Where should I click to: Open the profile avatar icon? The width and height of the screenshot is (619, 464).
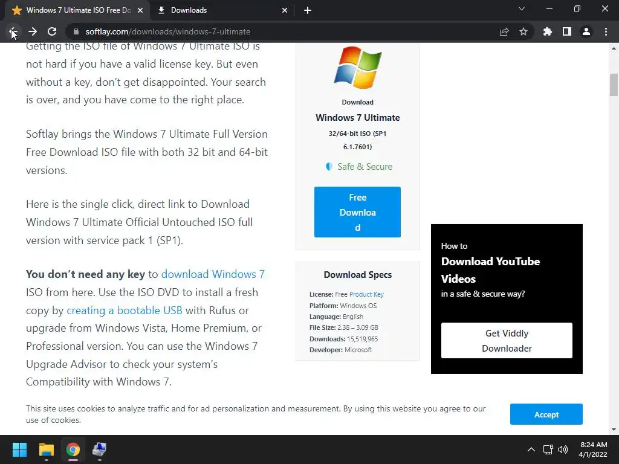pos(586,31)
